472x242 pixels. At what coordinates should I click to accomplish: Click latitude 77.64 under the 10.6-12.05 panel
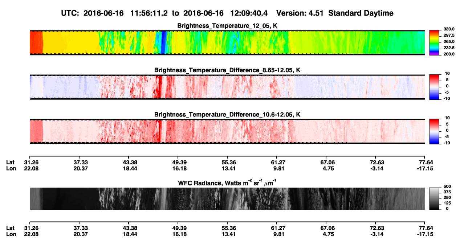[425, 162]
